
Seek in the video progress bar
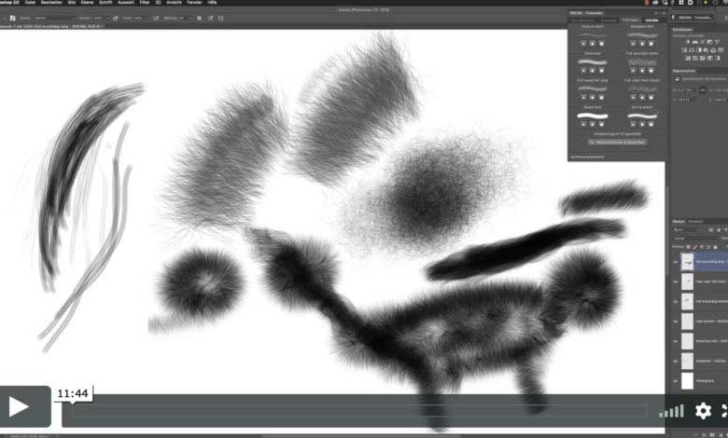[360, 411]
